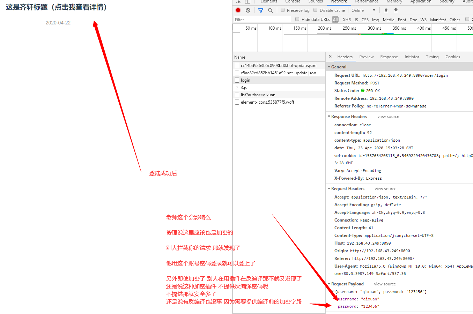Filter requests by Other
The image size is (473, 314).
pyautogui.click(x=455, y=20)
